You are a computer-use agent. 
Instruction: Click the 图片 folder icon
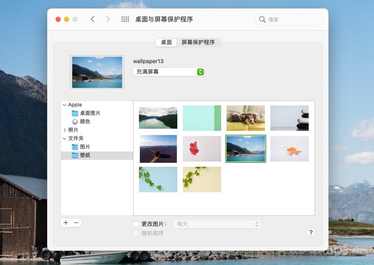pyautogui.click(x=75, y=147)
